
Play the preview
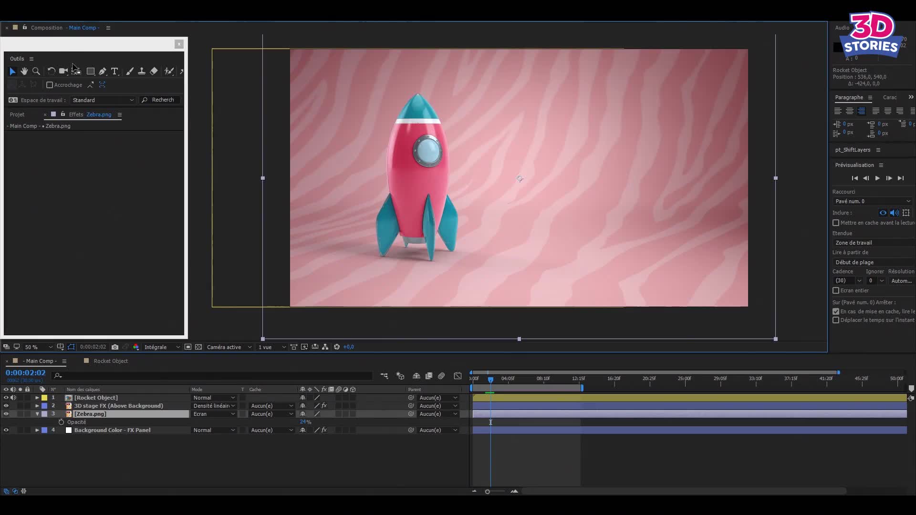(x=877, y=178)
